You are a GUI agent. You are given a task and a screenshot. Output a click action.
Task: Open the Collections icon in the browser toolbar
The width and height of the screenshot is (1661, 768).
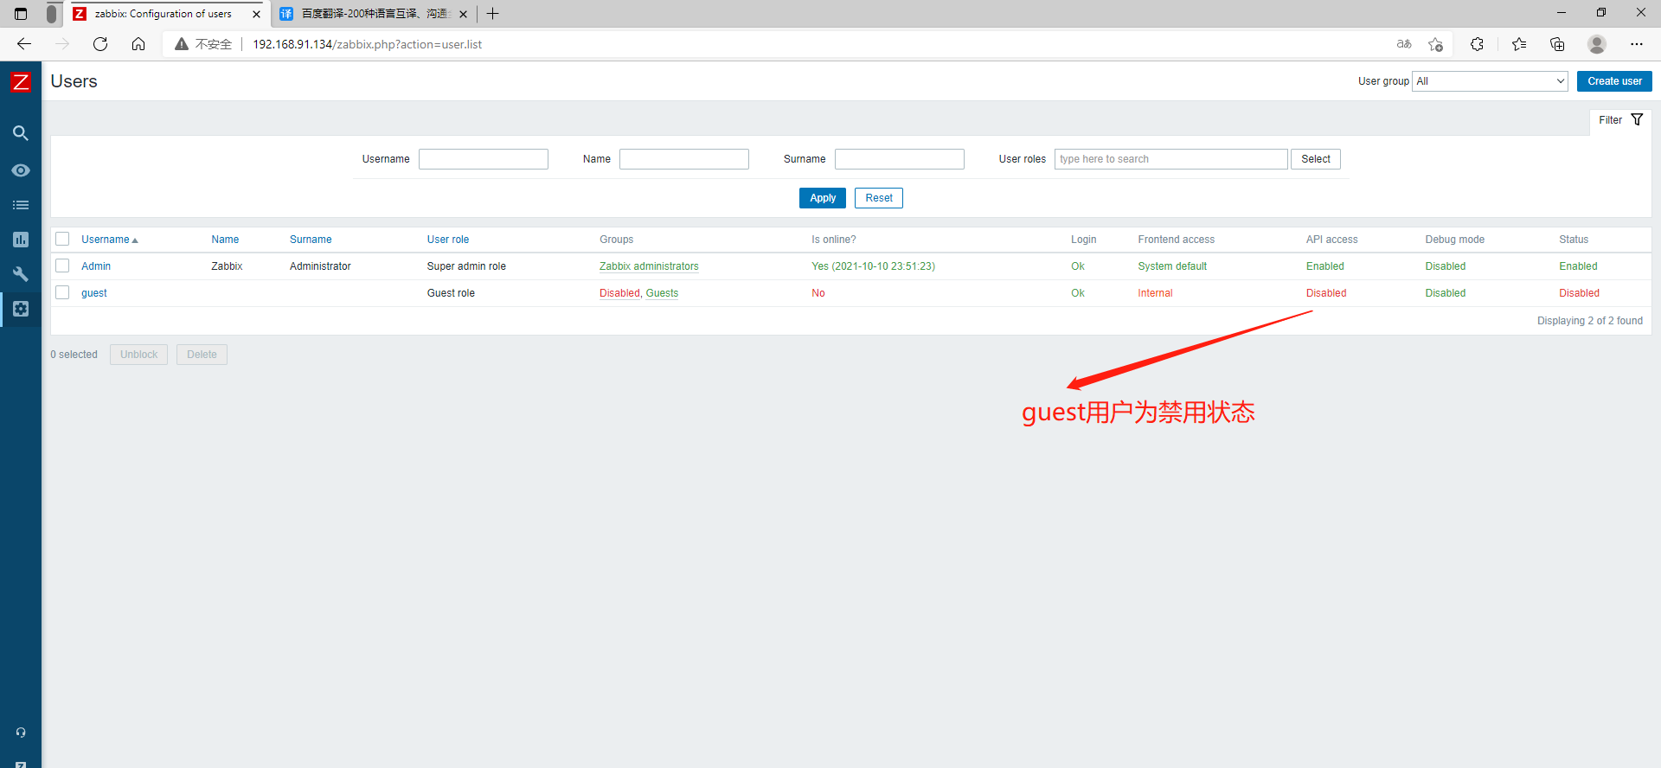point(1557,44)
